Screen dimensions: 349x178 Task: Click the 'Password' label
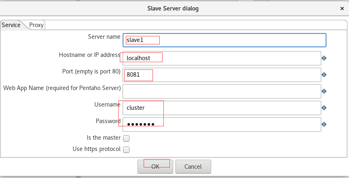pyautogui.click(x=108, y=121)
